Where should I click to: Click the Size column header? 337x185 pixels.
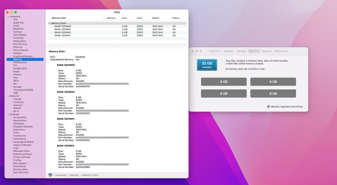point(124,18)
